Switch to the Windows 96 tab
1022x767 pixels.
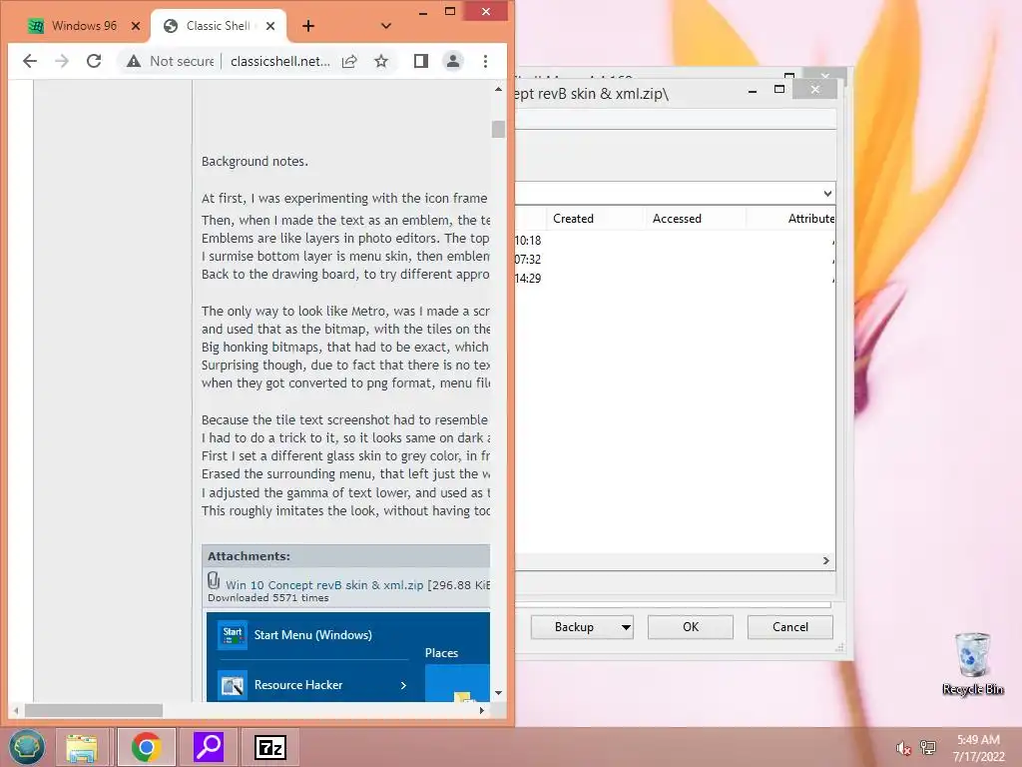[84, 26]
